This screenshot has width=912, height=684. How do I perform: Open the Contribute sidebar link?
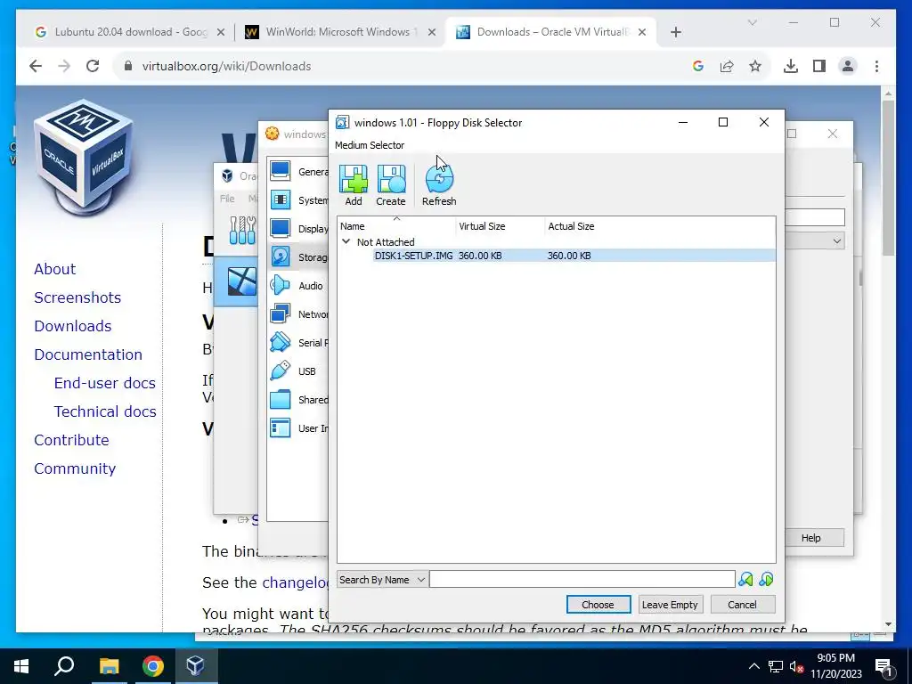[x=71, y=440]
